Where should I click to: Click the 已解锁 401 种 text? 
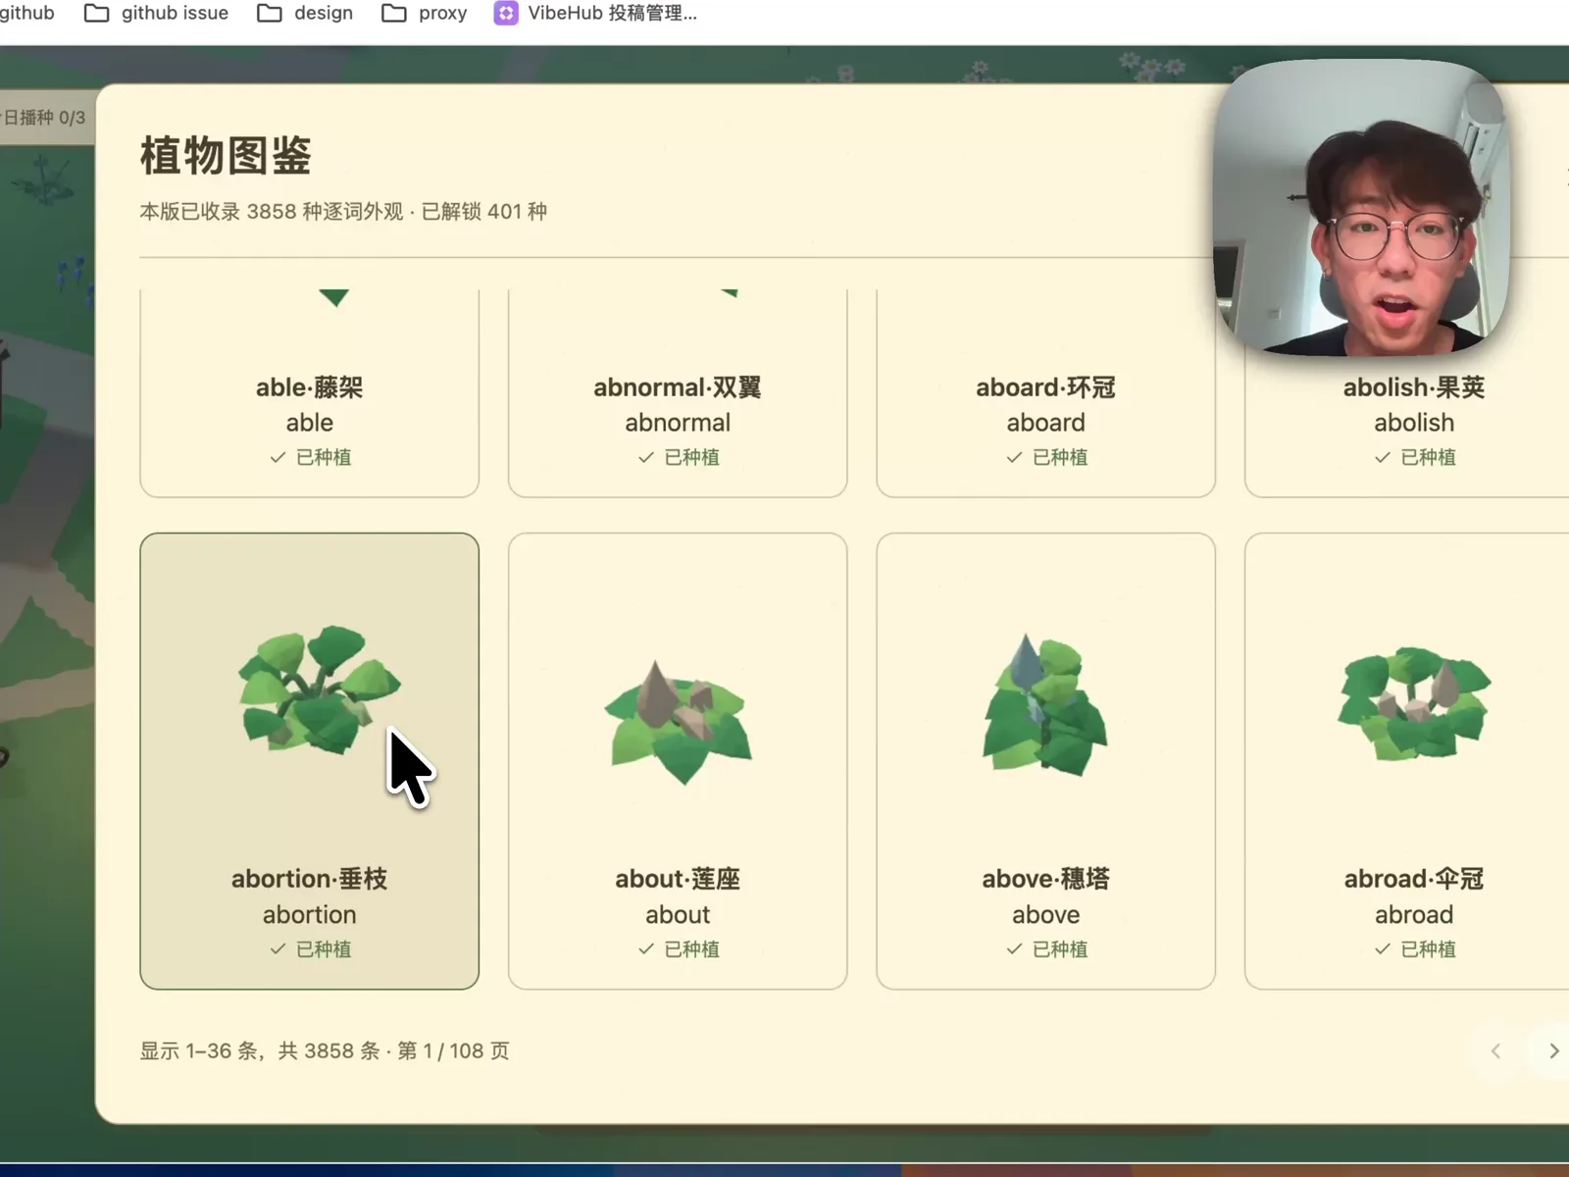point(484,212)
